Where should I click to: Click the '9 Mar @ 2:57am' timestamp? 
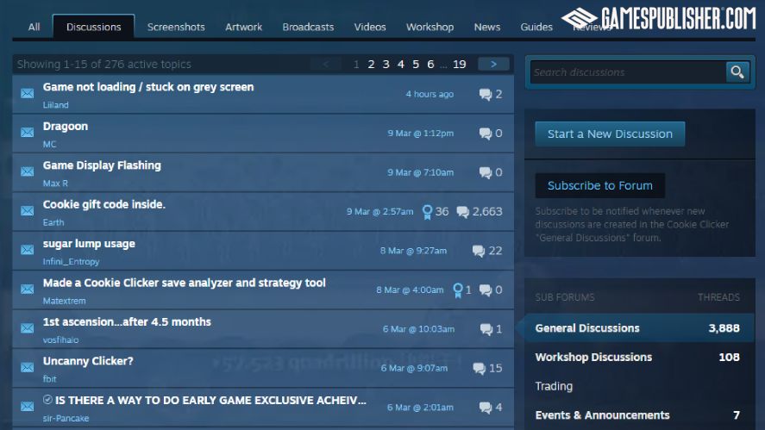click(x=379, y=212)
